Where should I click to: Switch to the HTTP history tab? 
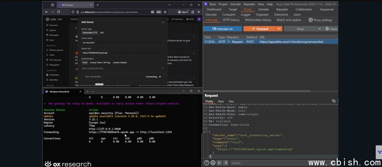(231, 20)
